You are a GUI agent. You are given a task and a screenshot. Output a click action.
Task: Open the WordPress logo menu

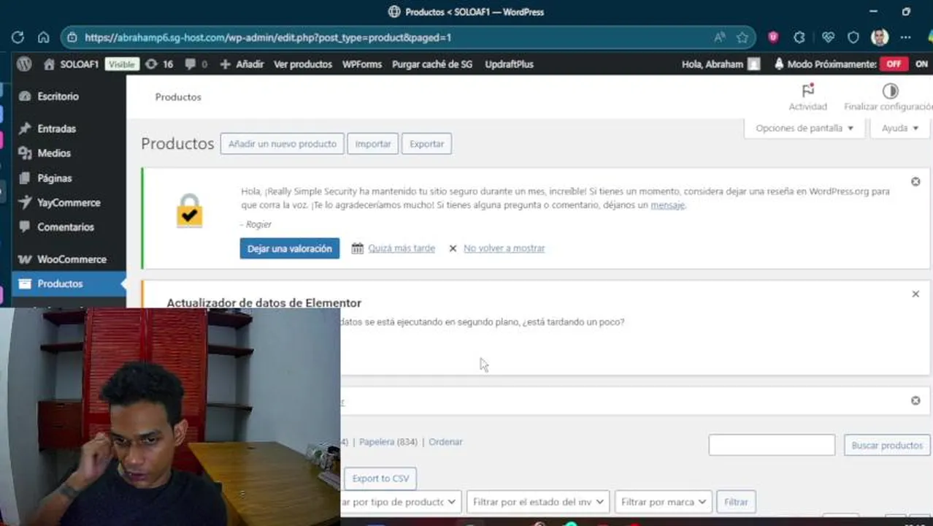pos(24,64)
